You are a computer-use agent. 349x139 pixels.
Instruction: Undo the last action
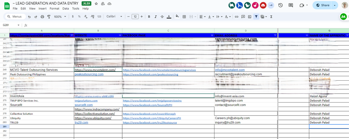pyautogui.click(x=29, y=17)
